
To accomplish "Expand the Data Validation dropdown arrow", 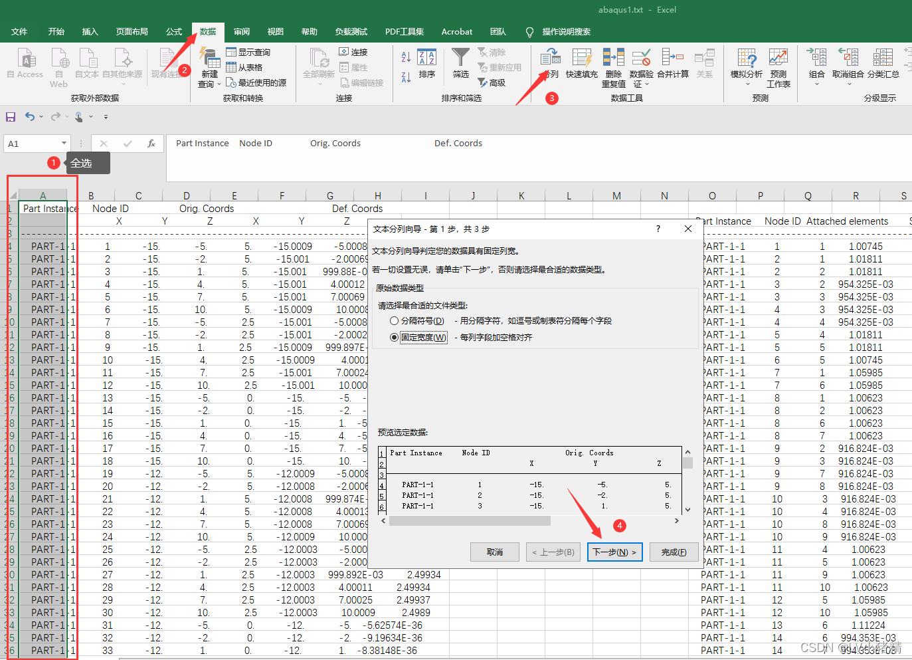I will 646,84.
